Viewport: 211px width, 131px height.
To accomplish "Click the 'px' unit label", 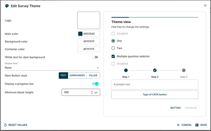I will [96, 92].
